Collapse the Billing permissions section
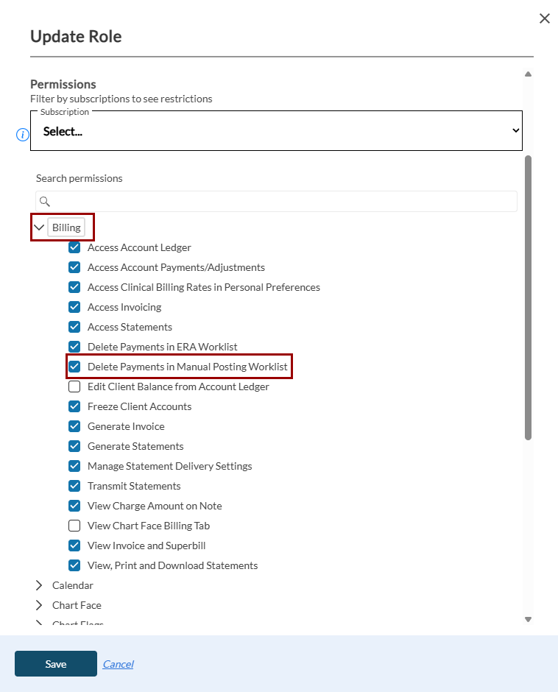The height and width of the screenshot is (692, 558). tap(40, 227)
